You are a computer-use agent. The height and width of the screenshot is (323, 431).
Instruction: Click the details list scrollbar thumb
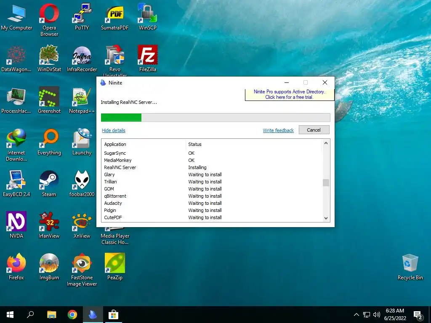click(326, 183)
